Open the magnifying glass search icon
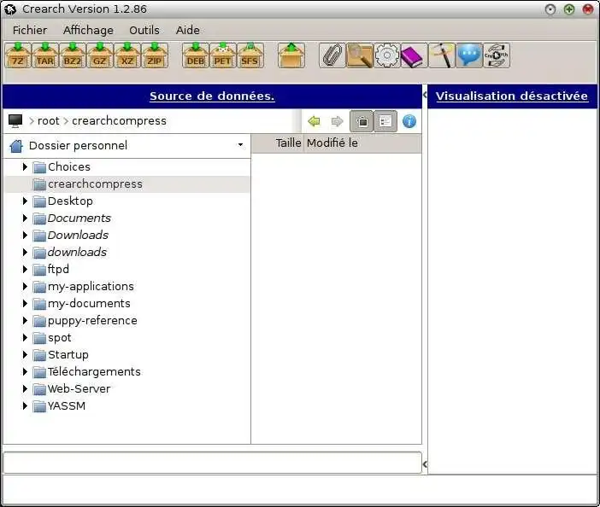Image resolution: width=600 pixels, height=507 pixels. 360,55
